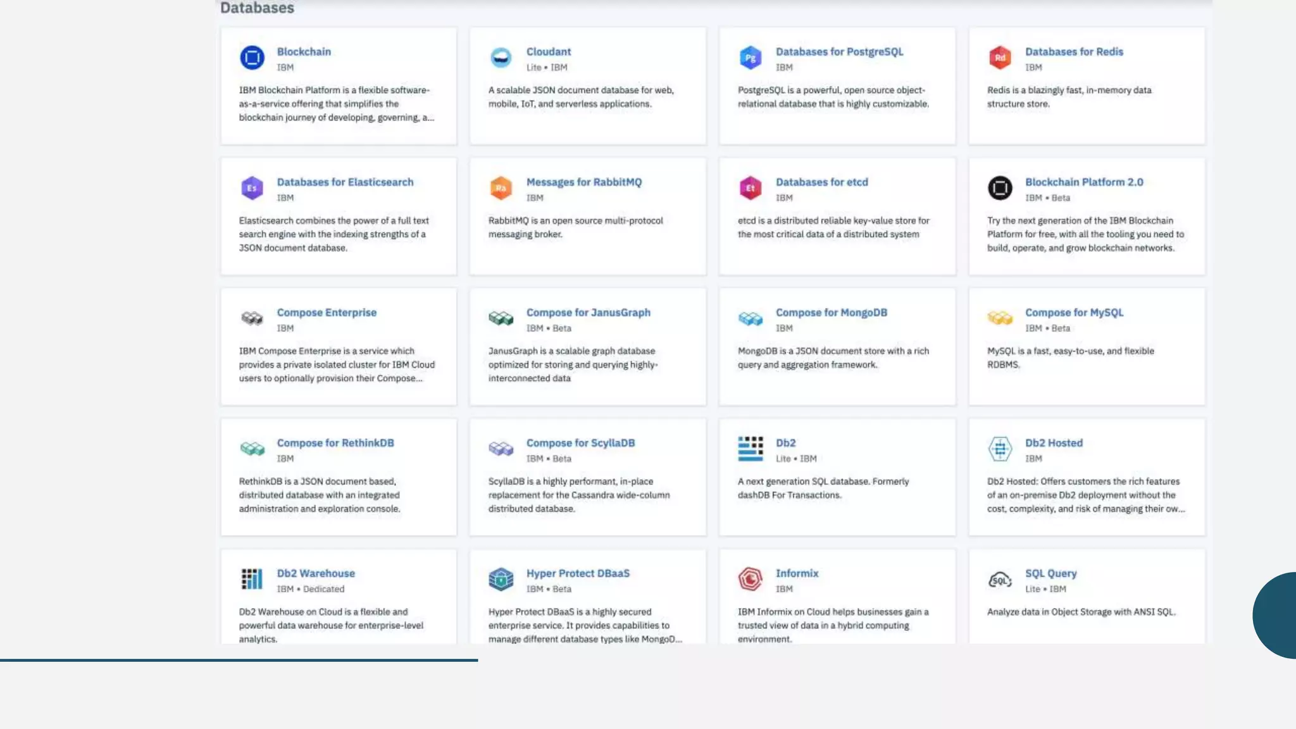Click the red Databases for Redis icon

1000,58
